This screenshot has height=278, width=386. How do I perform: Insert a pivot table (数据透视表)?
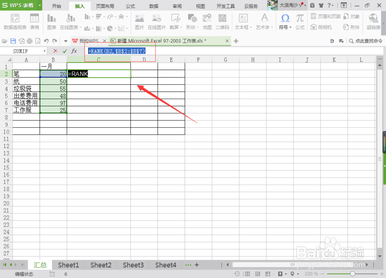(x=15, y=22)
